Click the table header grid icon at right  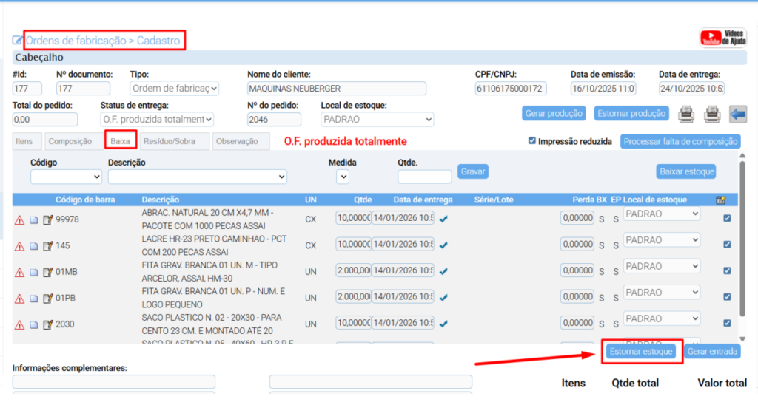721,200
